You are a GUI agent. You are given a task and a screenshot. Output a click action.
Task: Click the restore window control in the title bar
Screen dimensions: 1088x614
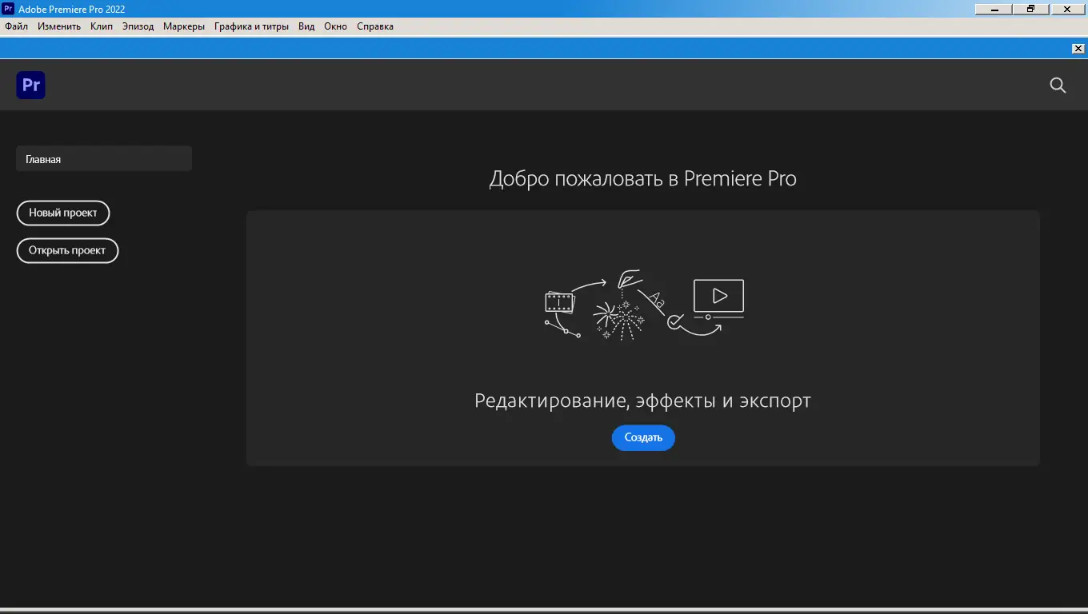pyautogui.click(x=1030, y=9)
